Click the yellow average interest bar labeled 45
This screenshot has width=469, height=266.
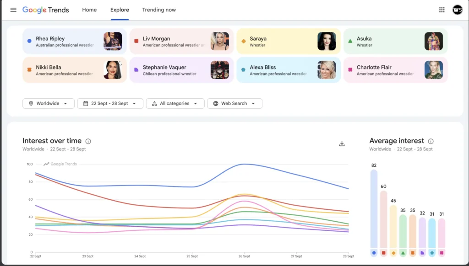coord(393,227)
